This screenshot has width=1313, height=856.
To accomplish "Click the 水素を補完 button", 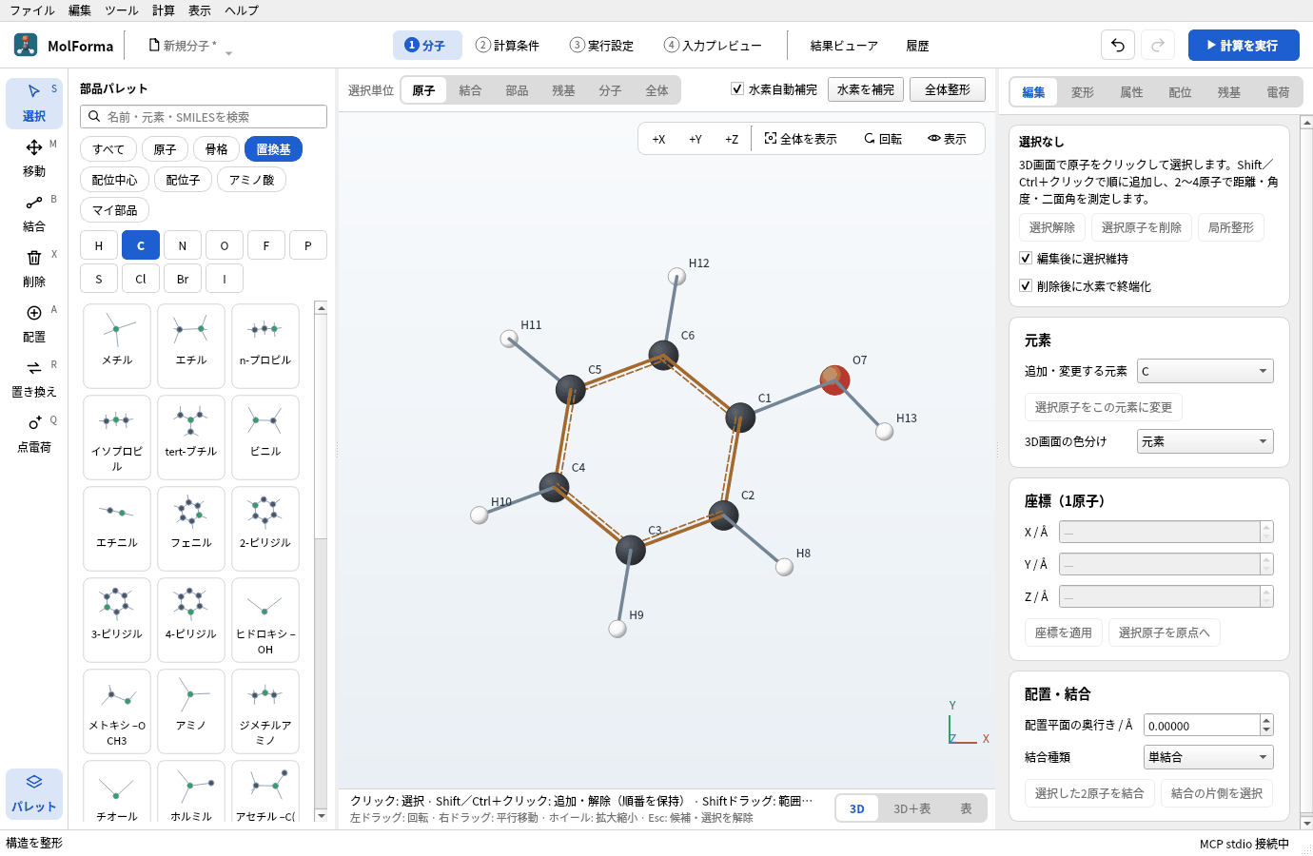I will click(x=866, y=89).
